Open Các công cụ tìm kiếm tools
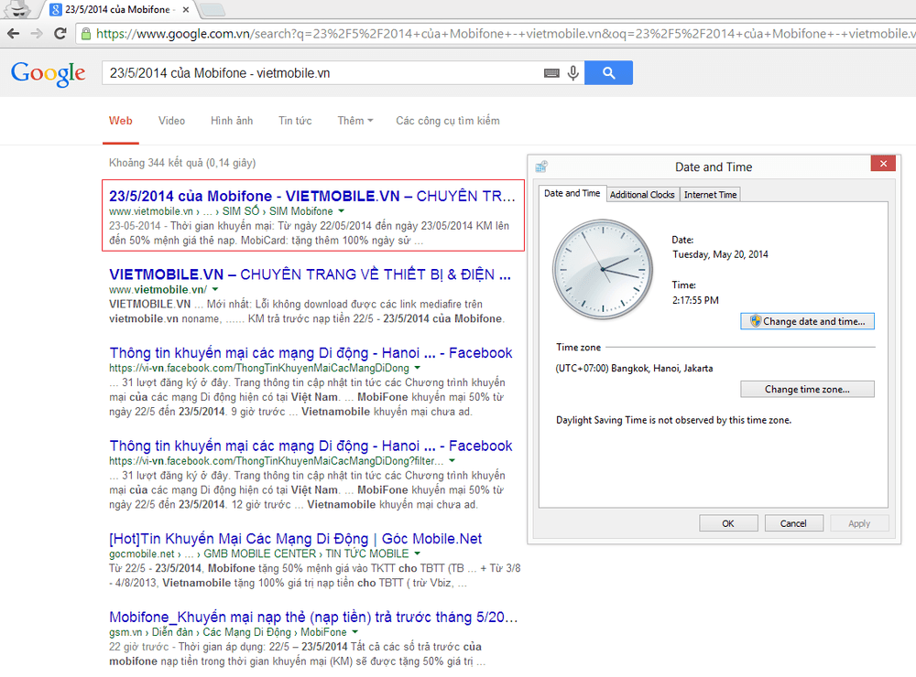 point(448,121)
